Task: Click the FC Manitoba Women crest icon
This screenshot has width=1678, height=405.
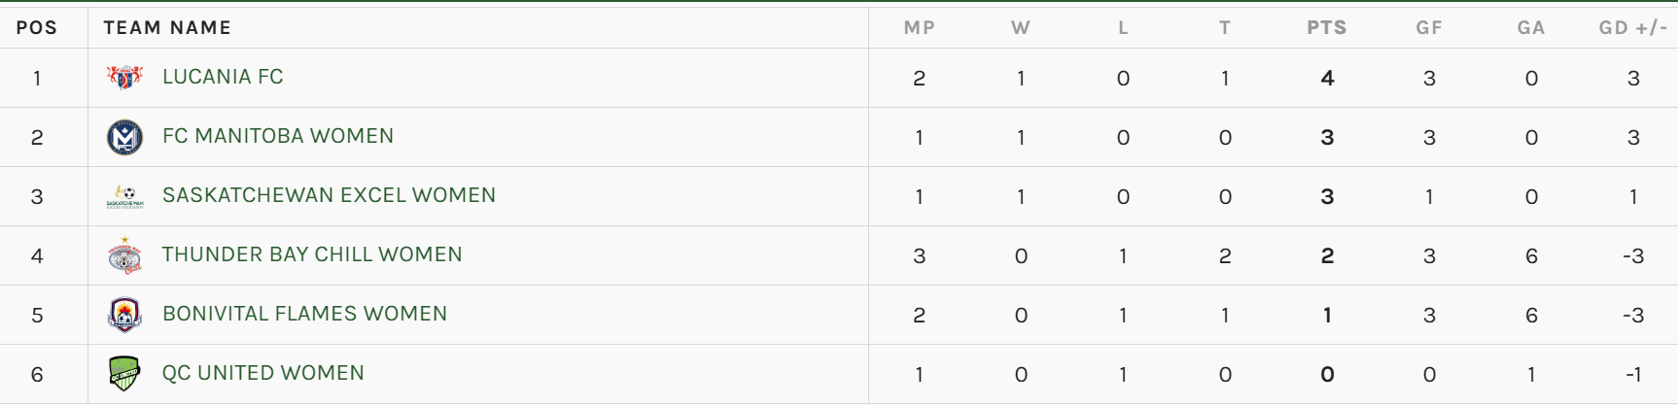Action: [124, 137]
